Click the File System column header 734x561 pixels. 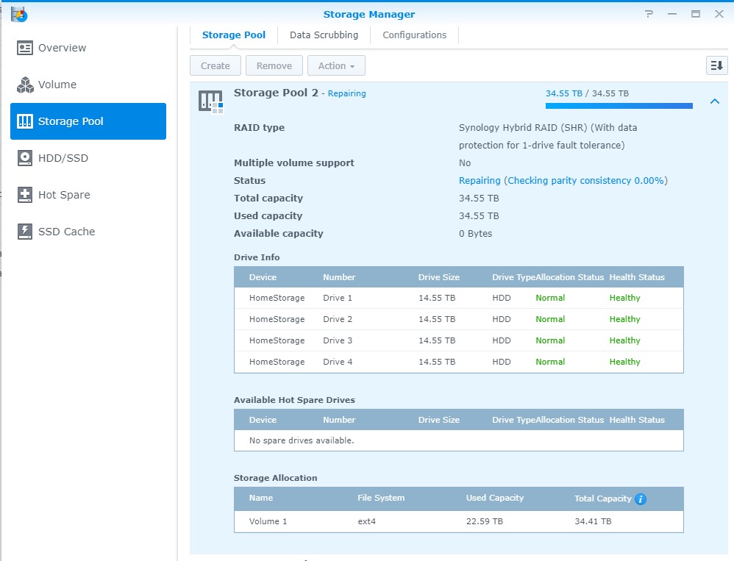(x=381, y=498)
